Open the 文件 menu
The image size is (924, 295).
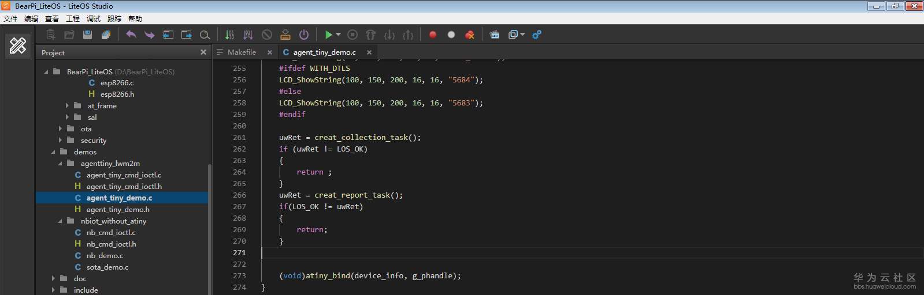10,18
